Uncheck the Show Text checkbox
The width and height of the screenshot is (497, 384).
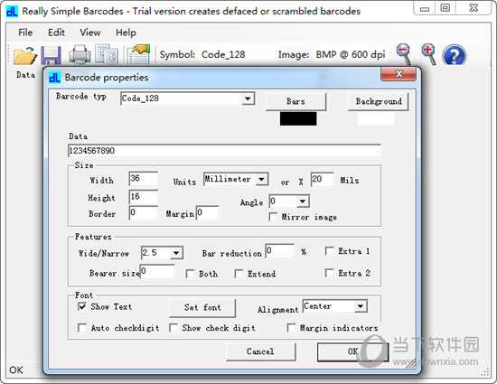[81, 306]
